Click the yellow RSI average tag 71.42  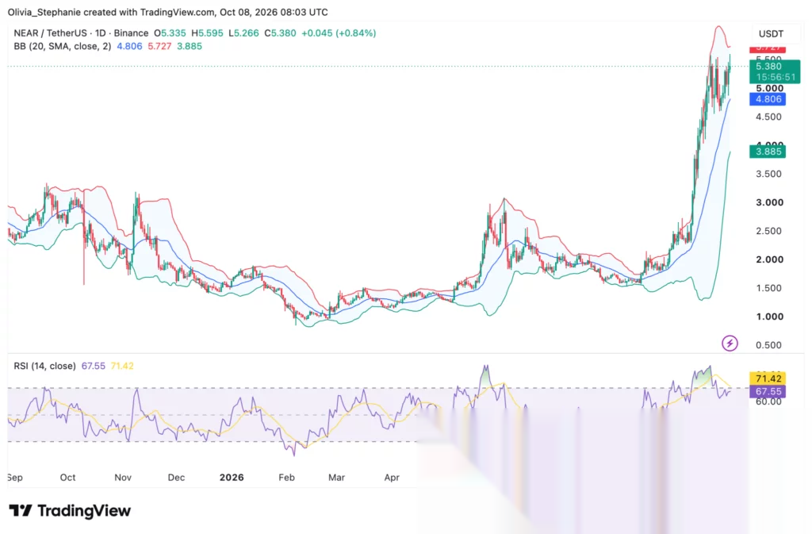coord(768,378)
